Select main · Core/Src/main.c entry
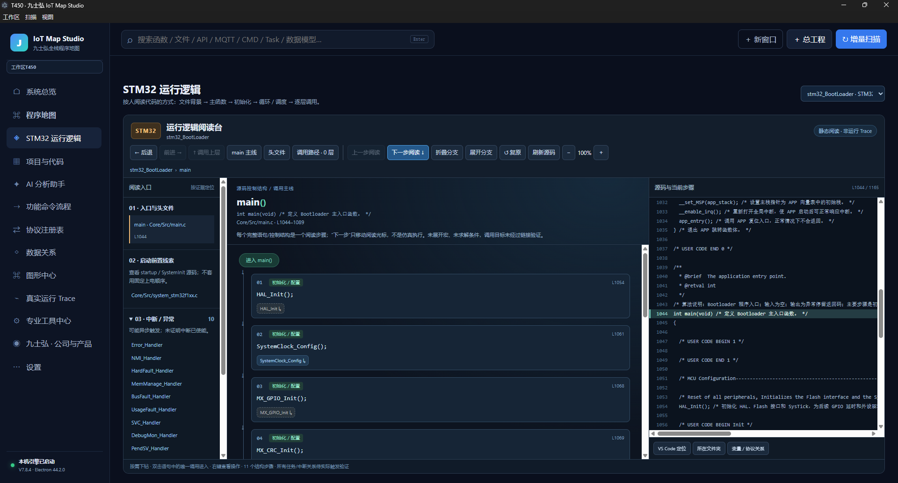The height and width of the screenshot is (483, 898). click(x=172, y=229)
